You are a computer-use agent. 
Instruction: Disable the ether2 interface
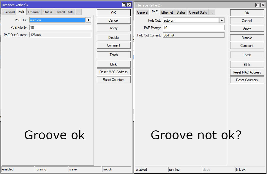coord(247,38)
